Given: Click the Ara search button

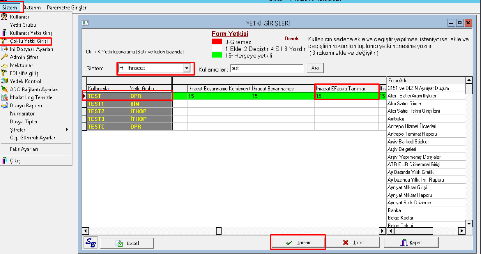Looking at the screenshot, I should click(x=315, y=68).
